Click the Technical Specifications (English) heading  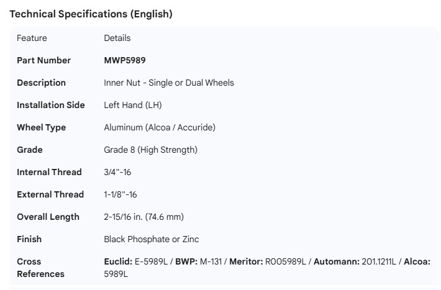point(91,14)
